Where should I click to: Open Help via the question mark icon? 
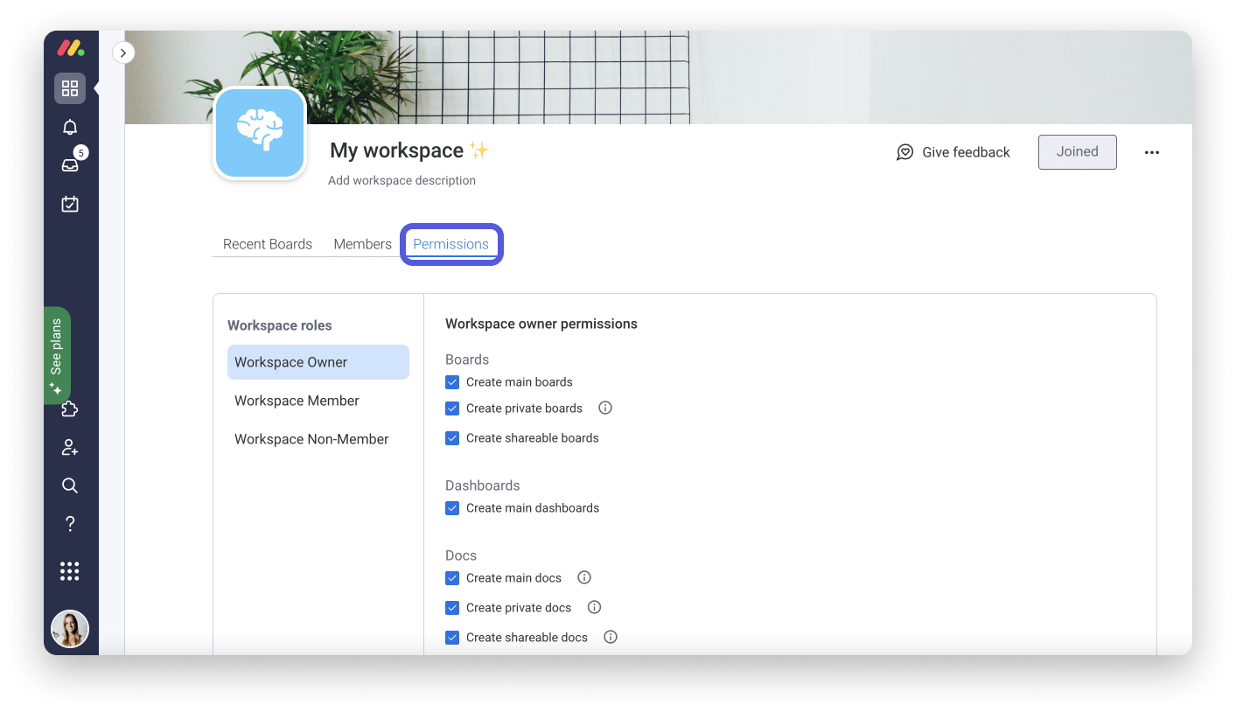(x=69, y=523)
